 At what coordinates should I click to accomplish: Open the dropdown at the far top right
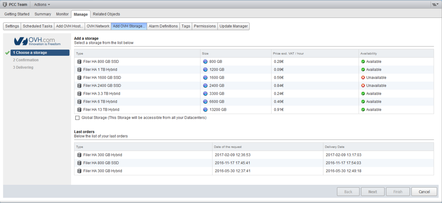point(437,4)
